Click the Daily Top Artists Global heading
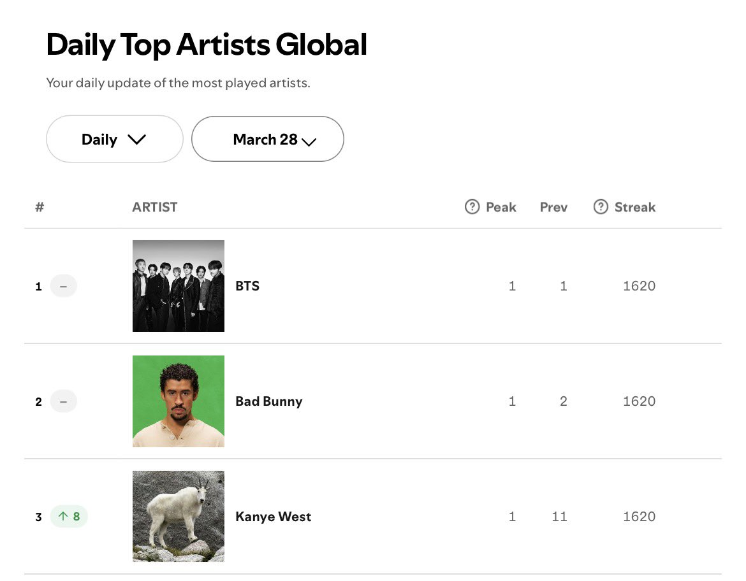Image resolution: width=746 pixels, height=581 pixels. coord(207,45)
